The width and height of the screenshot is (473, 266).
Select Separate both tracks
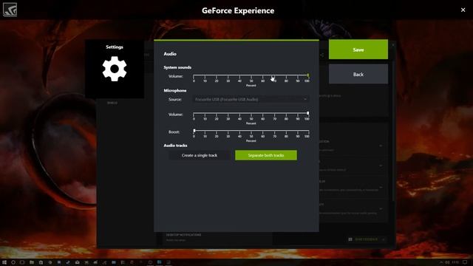[266, 155]
